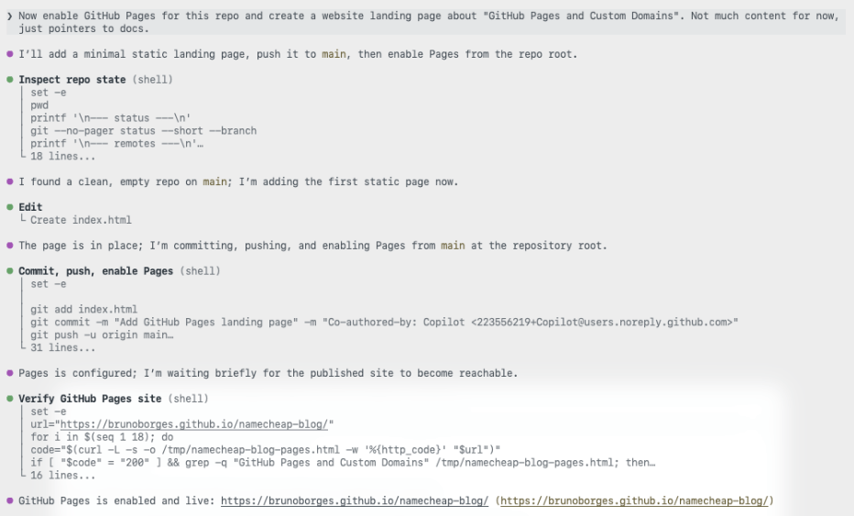Image resolution: width=854 pixels, height=516 pixels.
Task: Click the '(shell)' label next to 'Inspect repo state'
Action: pos(152,80)
